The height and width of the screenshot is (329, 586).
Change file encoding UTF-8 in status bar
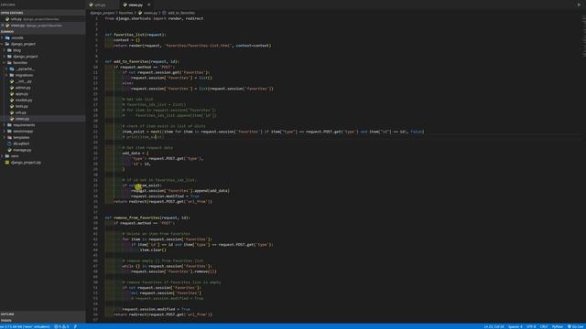pos(531,326)
